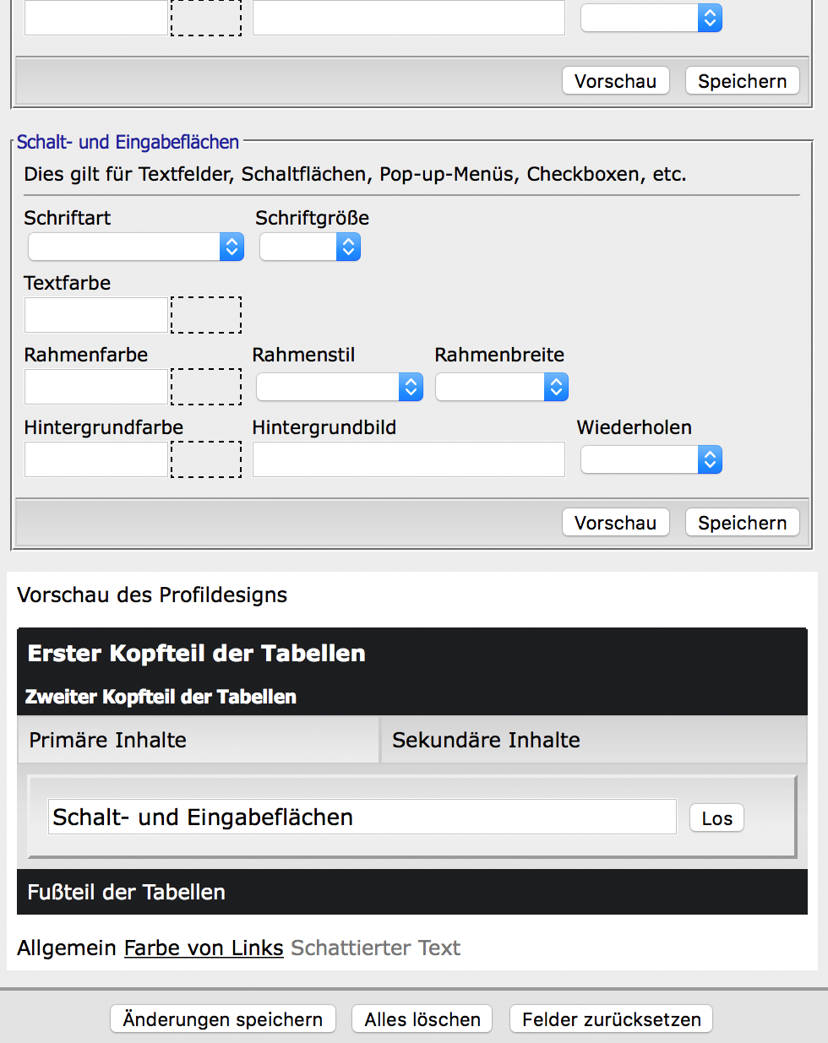This screenshot has width=828, height=1043.
Task: Click the Textfarbe color swatch box
Action: [x=206, y=315]
